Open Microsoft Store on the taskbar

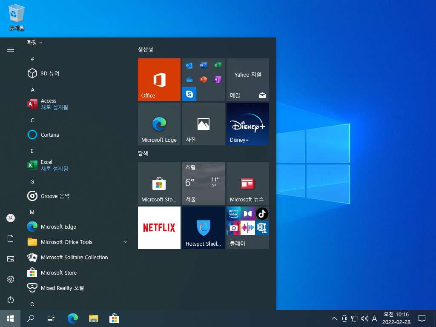tap(114, 318)
